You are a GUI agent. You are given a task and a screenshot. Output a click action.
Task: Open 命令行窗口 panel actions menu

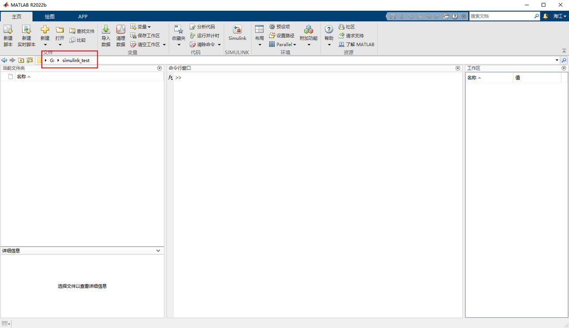(458, 68)
